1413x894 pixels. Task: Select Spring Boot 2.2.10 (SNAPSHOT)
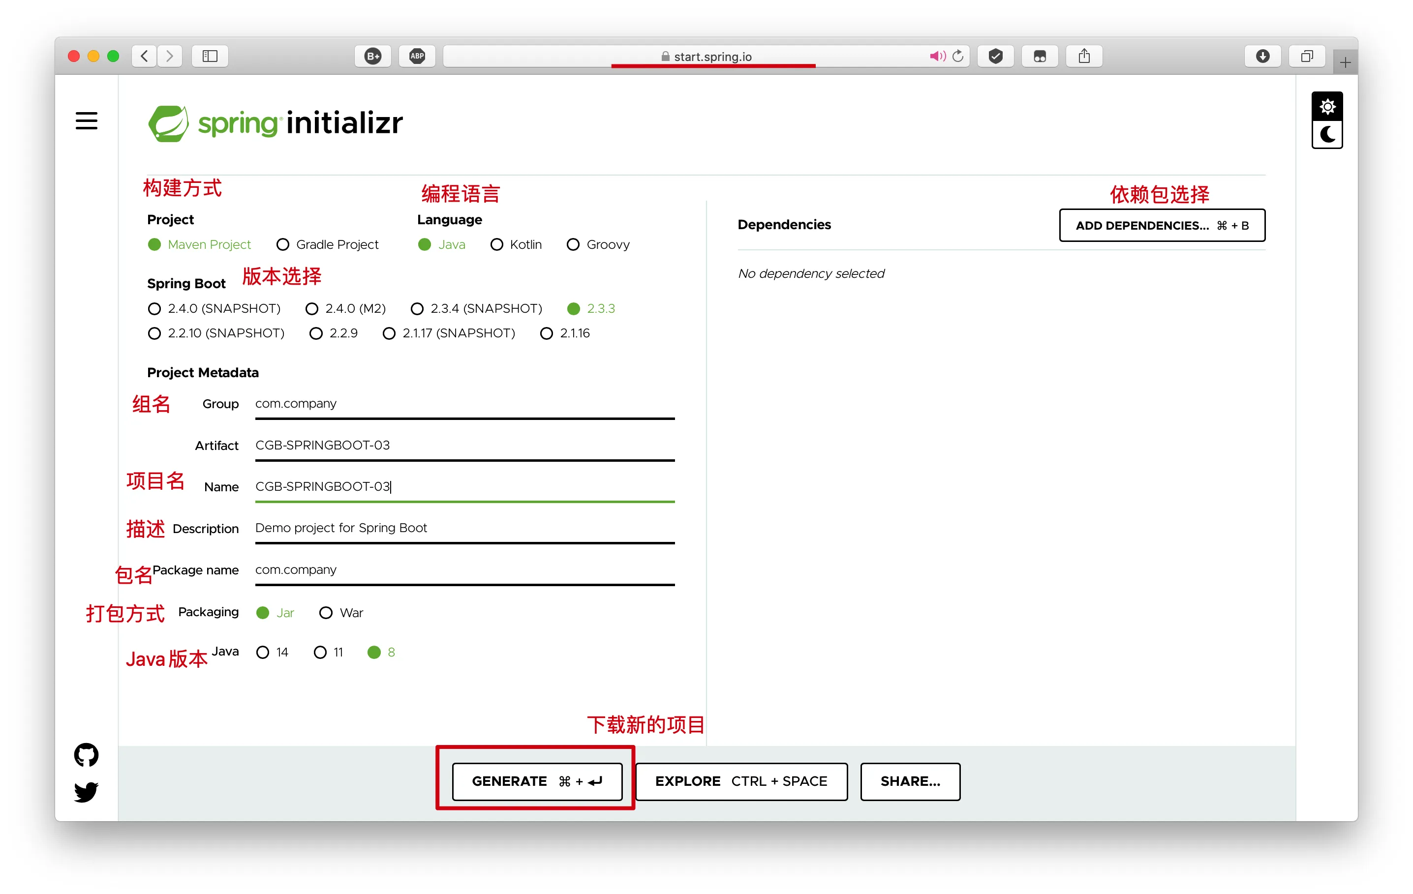216,333
